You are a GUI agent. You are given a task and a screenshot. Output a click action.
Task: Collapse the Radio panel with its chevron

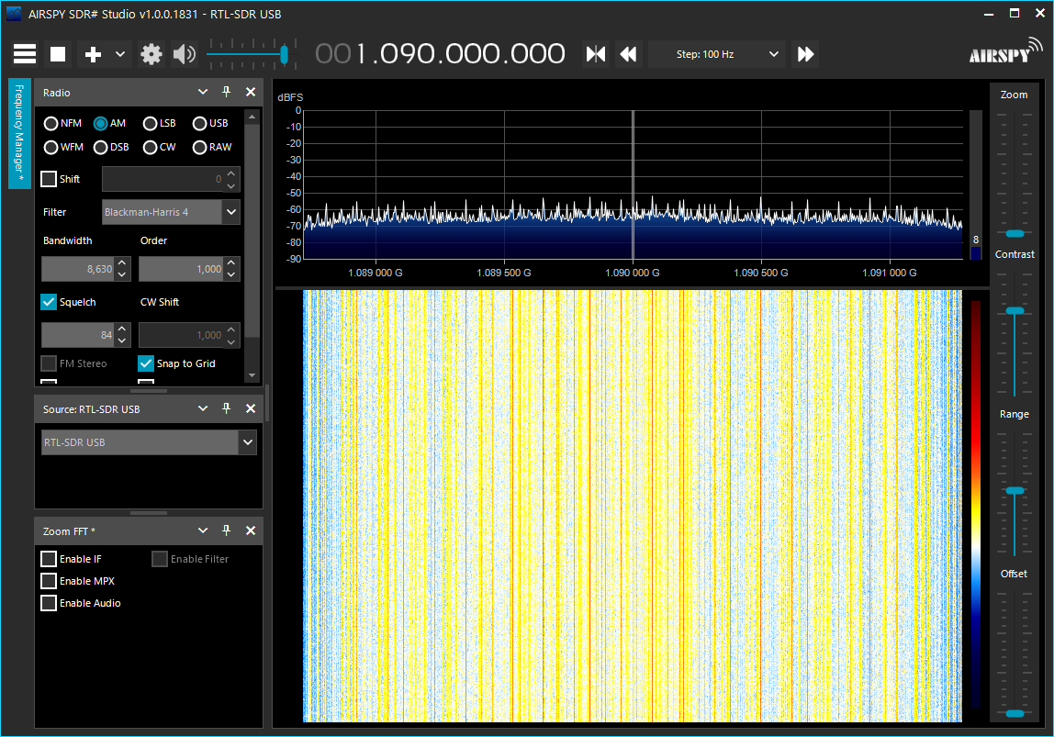coord(202,92)
